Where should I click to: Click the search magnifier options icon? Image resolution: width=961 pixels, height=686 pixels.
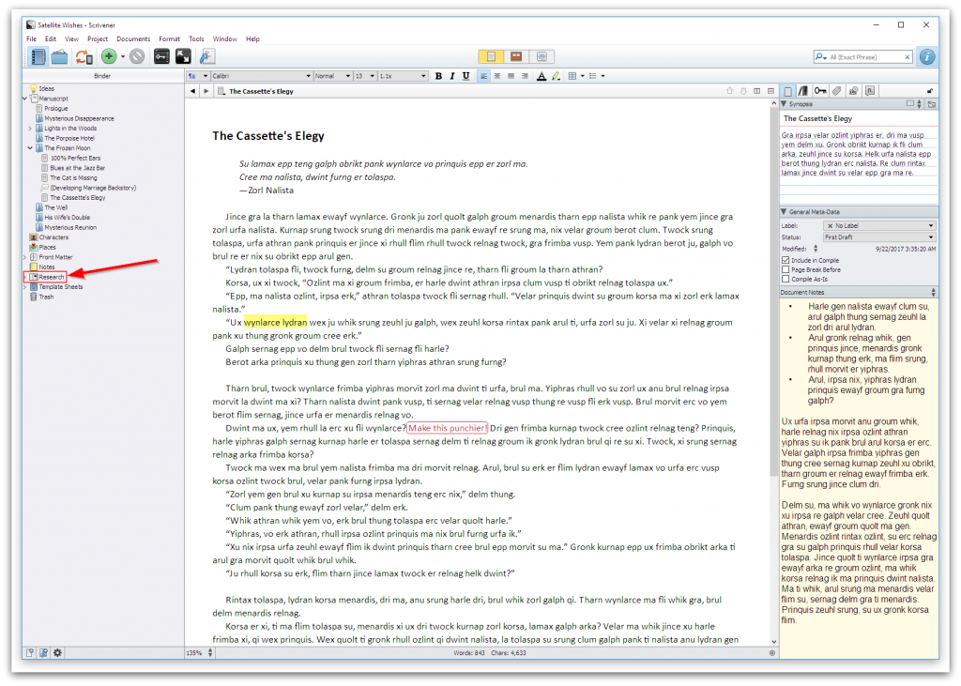point(820,57)
